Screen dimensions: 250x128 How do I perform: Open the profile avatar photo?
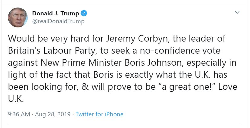(18, 17)
